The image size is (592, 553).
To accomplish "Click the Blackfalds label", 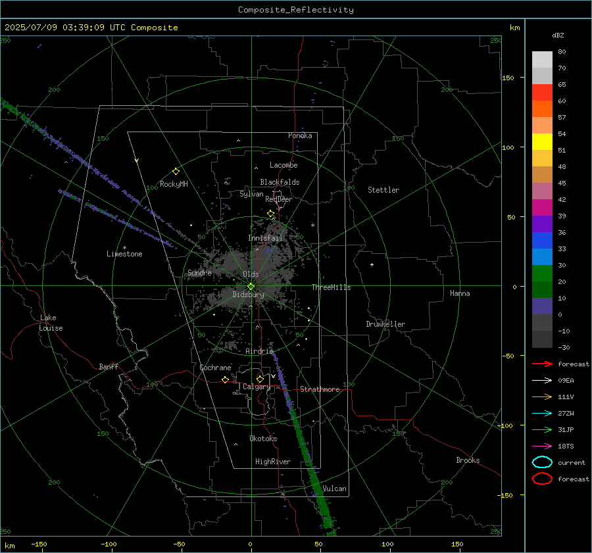I will coord(280,182).
